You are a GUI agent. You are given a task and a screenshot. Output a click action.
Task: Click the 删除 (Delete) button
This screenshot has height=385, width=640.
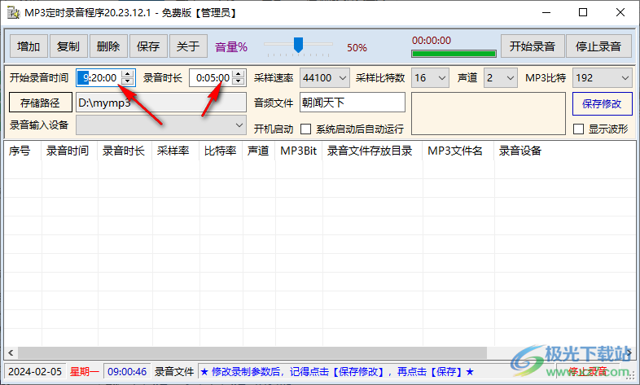108,46
